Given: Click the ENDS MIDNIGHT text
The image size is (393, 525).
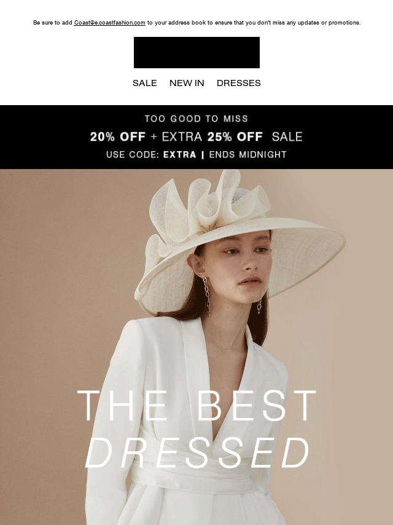Looking at the screenshot, I should [248, 155].
